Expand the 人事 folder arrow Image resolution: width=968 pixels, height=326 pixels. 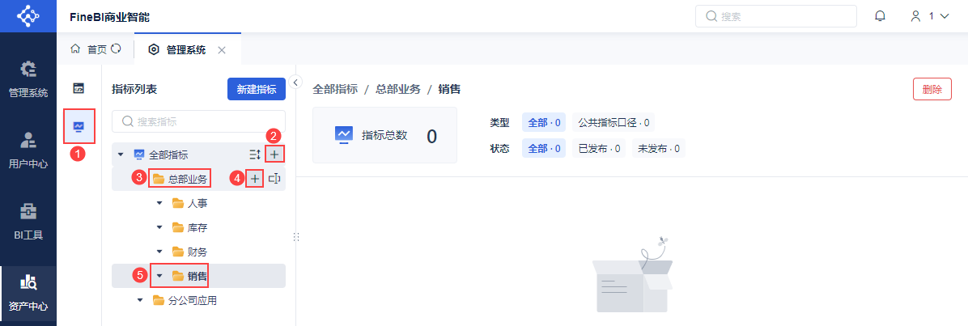[x=160, y=203]
